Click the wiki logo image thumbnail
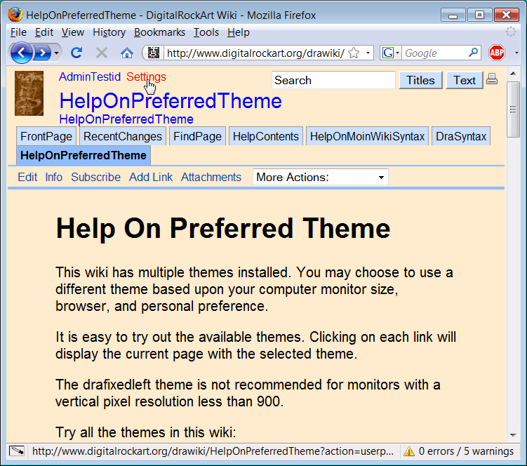527x466 pixels. (29, 93)
